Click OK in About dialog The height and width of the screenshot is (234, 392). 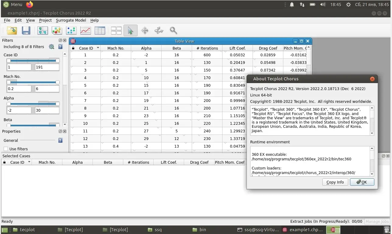(362, 182)
